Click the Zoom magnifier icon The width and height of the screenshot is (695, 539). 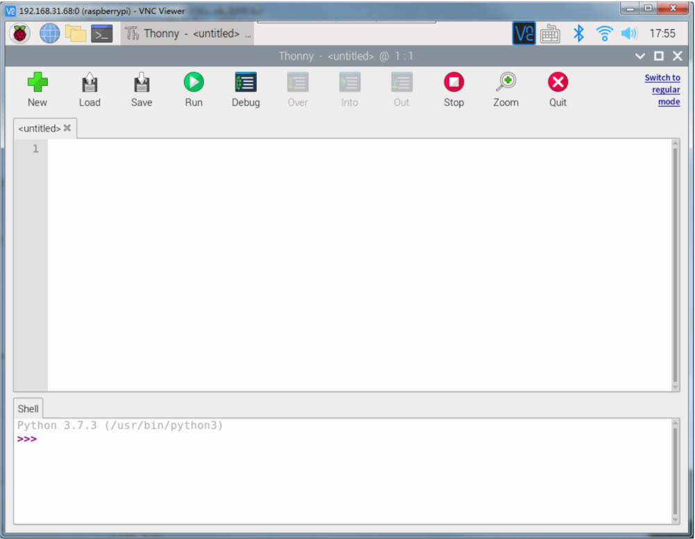505,83
